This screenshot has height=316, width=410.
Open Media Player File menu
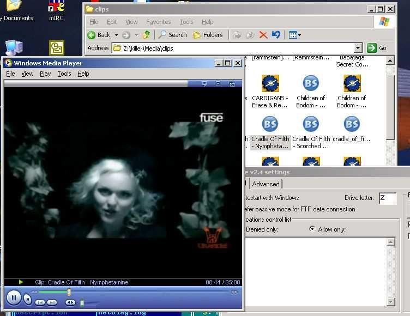pyautogui.click(x=10, y=74)
